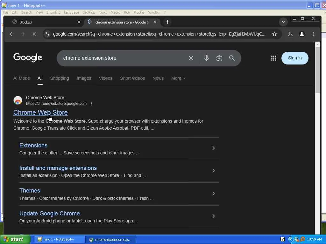Image resolution: width=326 pixels, height=244 pixels.
Task: Open tab search dropdown arrow
Action: (283, 22)
